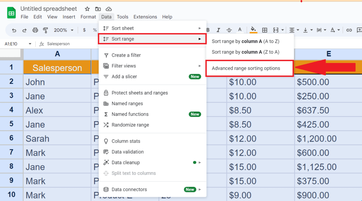This screenshot has height=201, width=362.
Task: Open Data validation
Action: coord(152,152)
